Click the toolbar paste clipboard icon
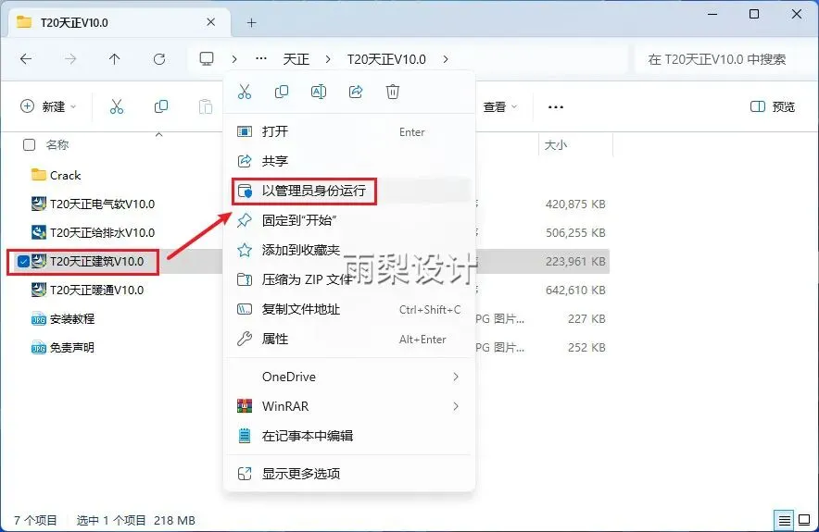 (x=206, y=106)
